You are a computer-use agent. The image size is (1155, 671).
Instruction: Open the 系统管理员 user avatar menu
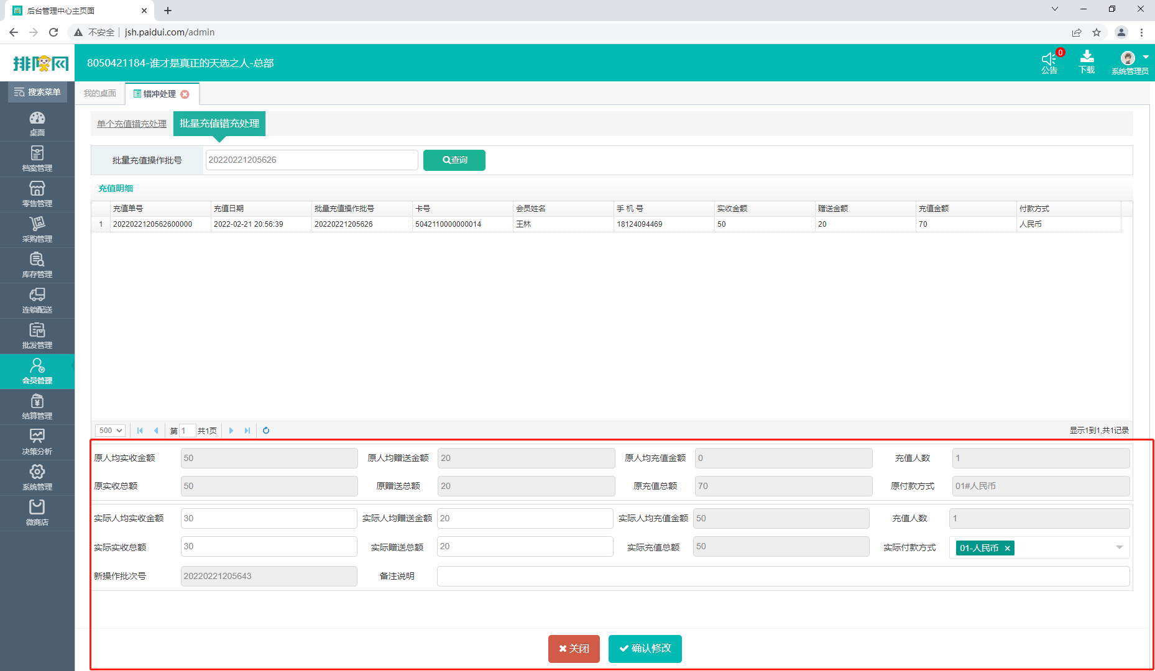1130,63
